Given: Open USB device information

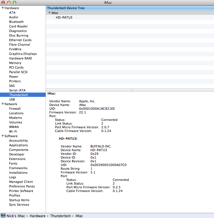Looking at the screenshot, I should coord(12,99).
